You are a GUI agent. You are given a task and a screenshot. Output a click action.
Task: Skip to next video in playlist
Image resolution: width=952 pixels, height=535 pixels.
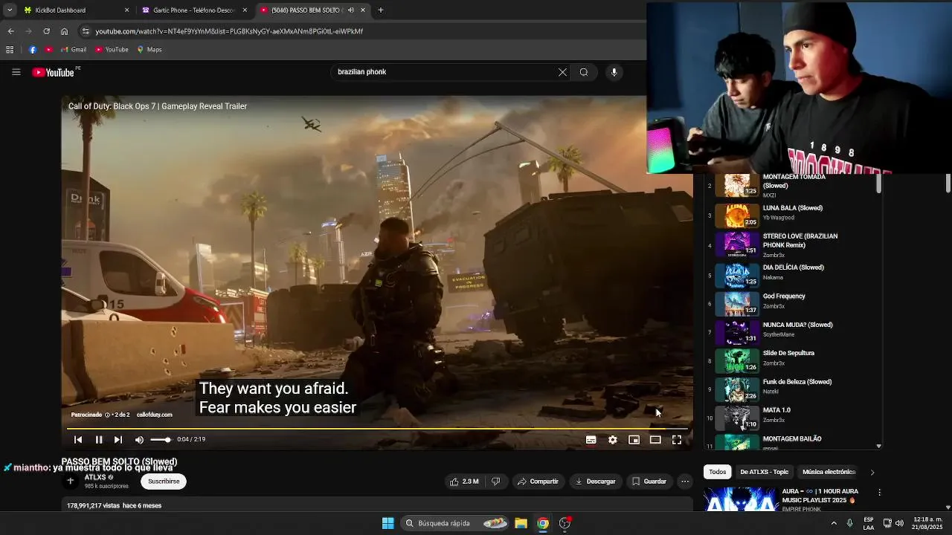[118, 440]
